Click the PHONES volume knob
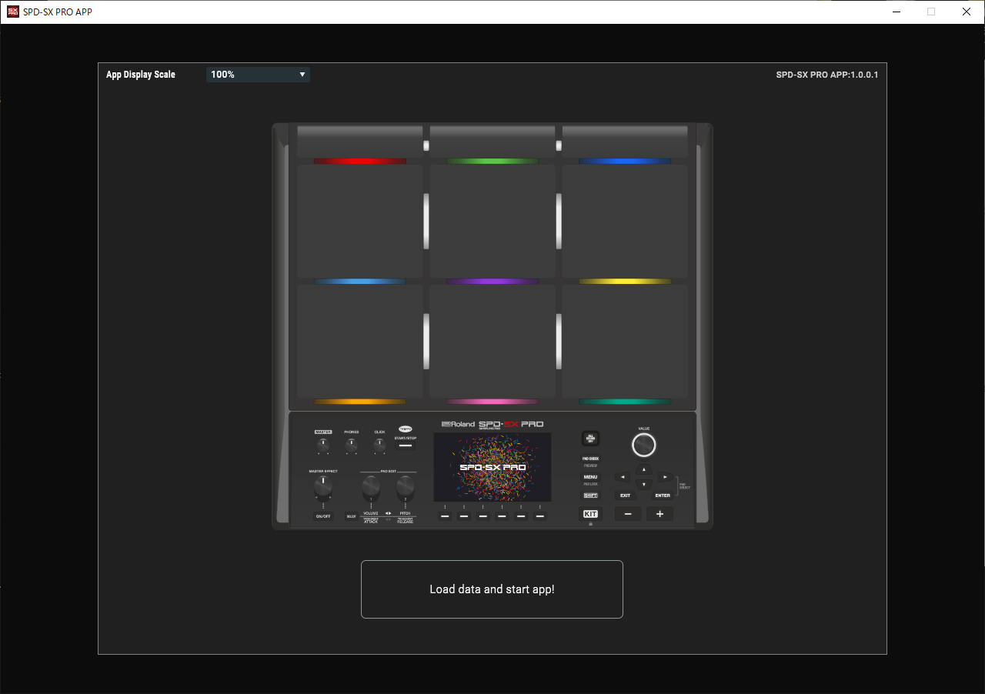The image size is (985, 694). click(351, 445)
